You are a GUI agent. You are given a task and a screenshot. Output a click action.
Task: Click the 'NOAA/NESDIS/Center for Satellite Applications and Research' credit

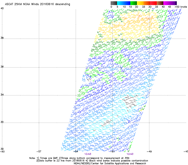(x=110, y=163)
